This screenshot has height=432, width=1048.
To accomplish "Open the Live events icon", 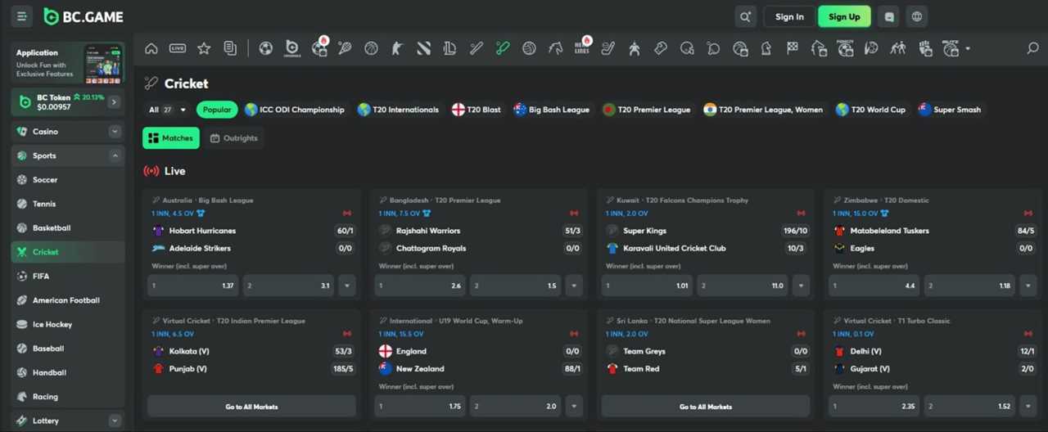I will (x=178, y=49).
